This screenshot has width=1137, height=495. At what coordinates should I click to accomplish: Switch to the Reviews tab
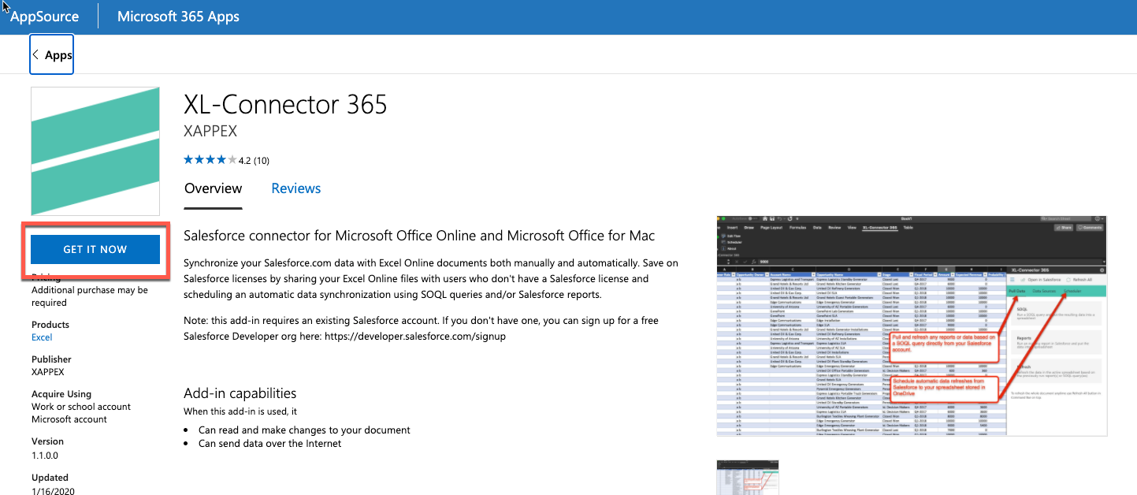pos(296,188)
